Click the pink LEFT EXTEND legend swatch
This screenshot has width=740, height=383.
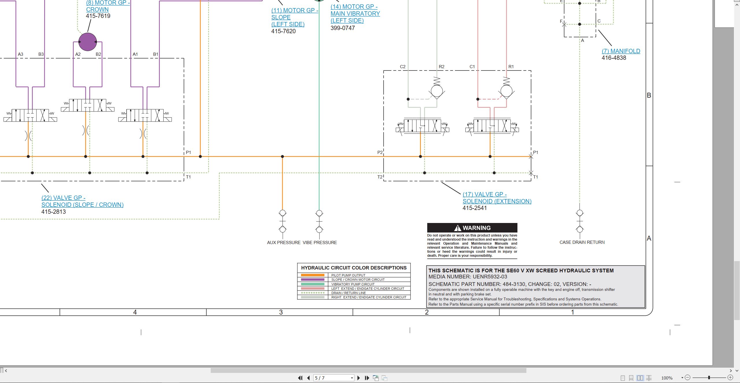pyautogui.click(x=312, y=289)
